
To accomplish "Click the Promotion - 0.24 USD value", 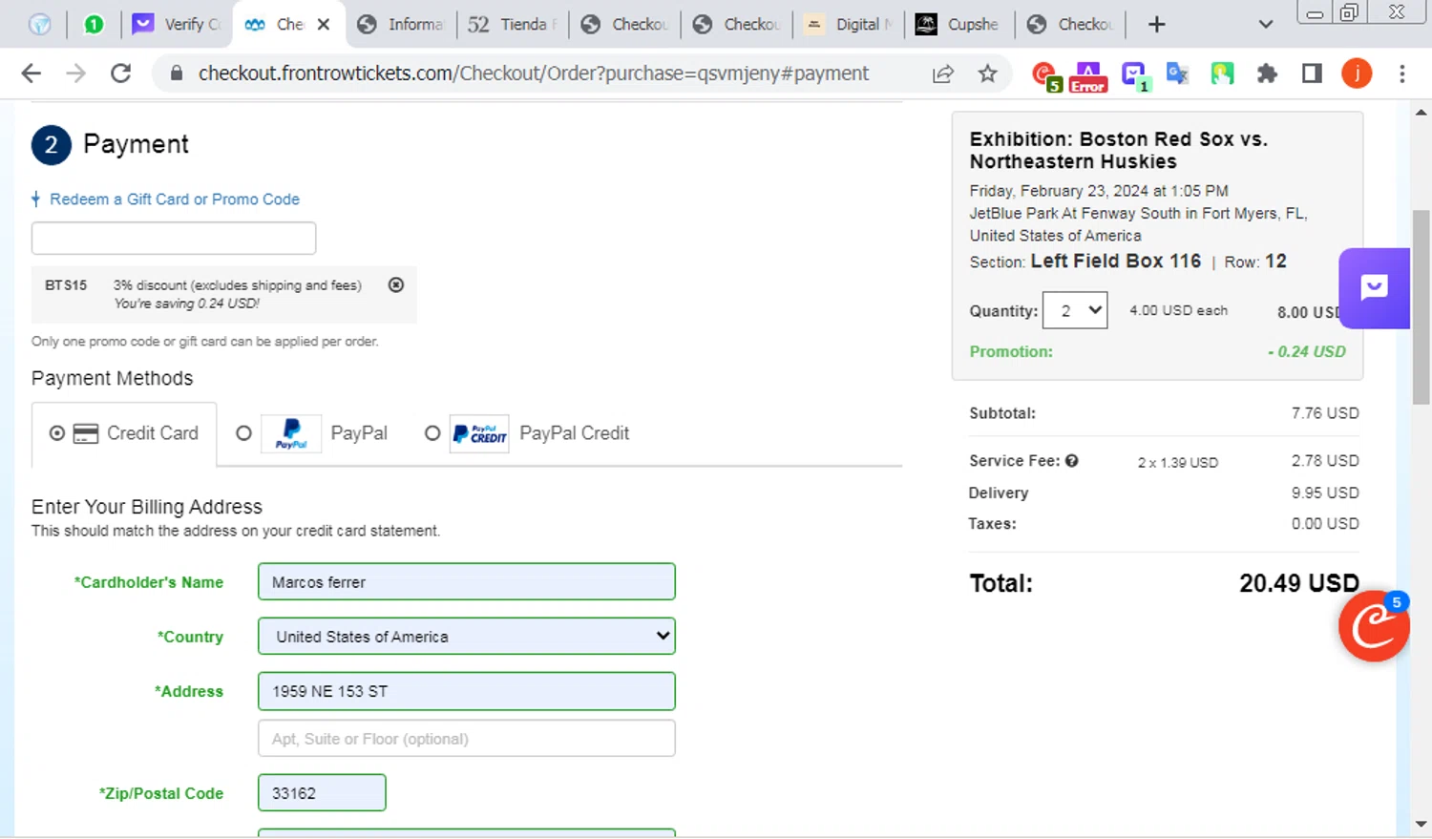I will 1307,351.
